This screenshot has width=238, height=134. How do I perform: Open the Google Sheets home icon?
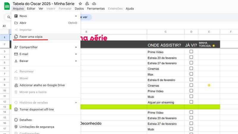(7, 6)
